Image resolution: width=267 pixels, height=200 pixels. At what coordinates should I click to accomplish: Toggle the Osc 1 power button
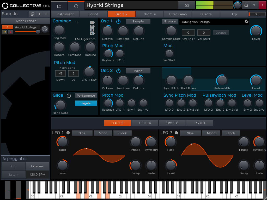[118, 21]
